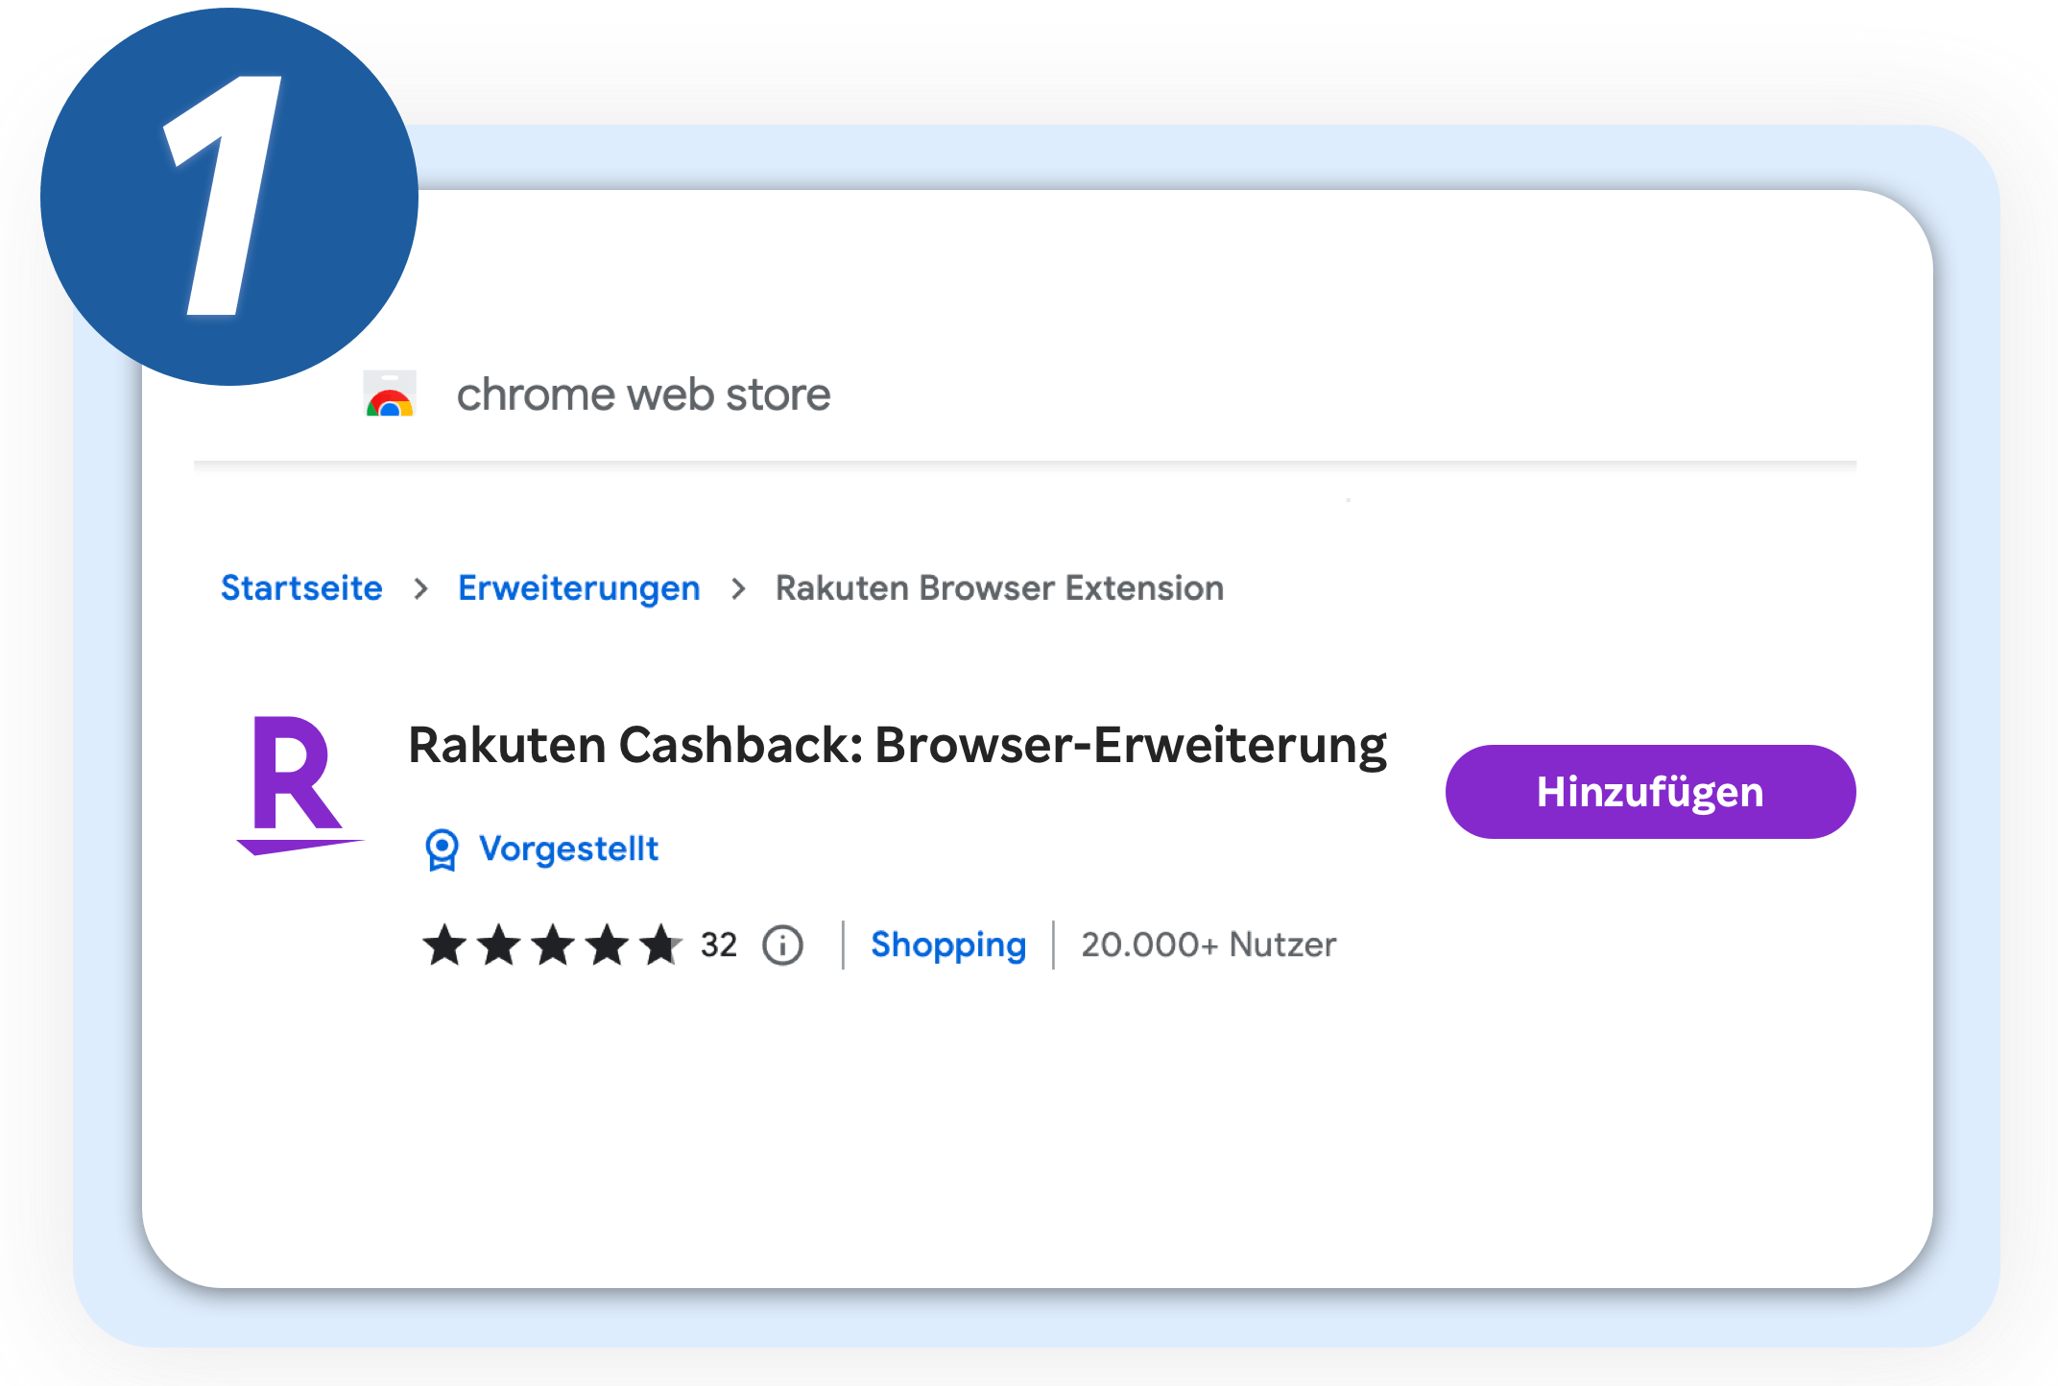This screenshot has width=2058, height=1386.
Task: Click the Rakuten Browser Extension breadcrumb text
Action: (x=999, y=587)
